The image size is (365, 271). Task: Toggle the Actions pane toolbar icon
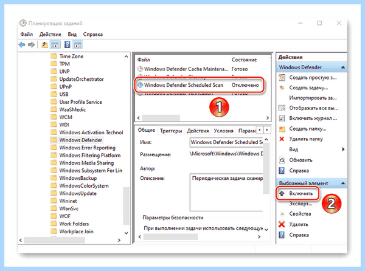[77, 44]
